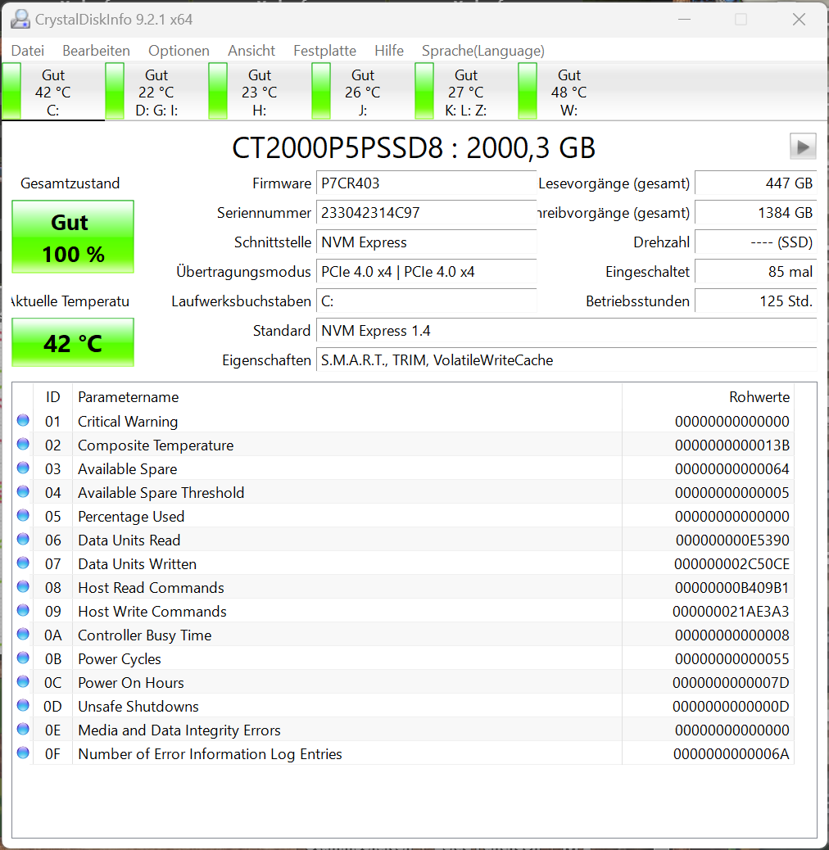Click the next disk arrow button

point(803,147)
